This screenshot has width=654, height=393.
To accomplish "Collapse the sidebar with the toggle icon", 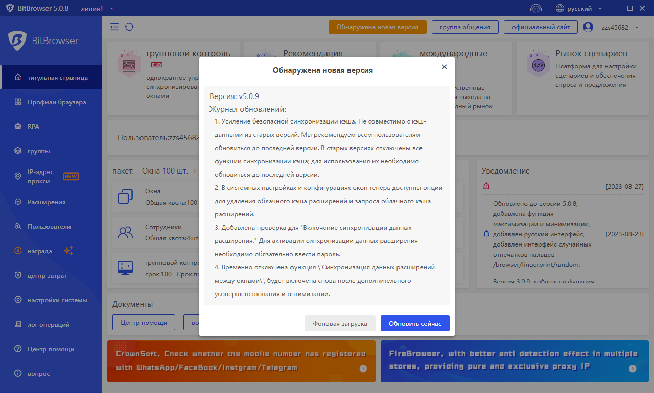I will (114, 27).
